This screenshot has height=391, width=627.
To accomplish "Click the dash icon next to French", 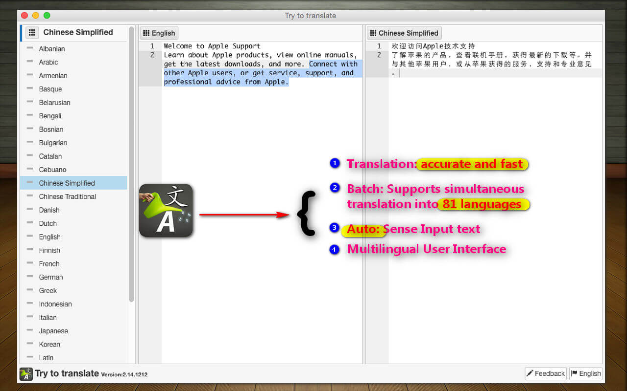I will click(x=30, y=263).
